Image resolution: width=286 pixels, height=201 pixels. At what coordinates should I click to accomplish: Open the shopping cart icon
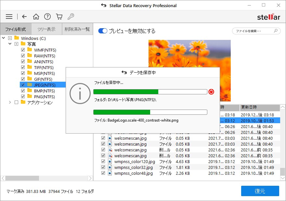coord(59,17)
